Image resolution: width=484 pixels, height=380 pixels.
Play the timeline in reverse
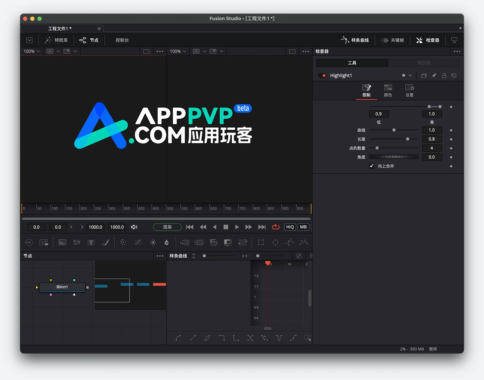(x=214, y=227)
